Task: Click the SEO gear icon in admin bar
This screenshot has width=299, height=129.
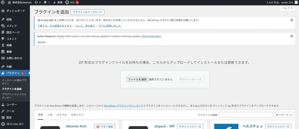Action: (67, 2)
